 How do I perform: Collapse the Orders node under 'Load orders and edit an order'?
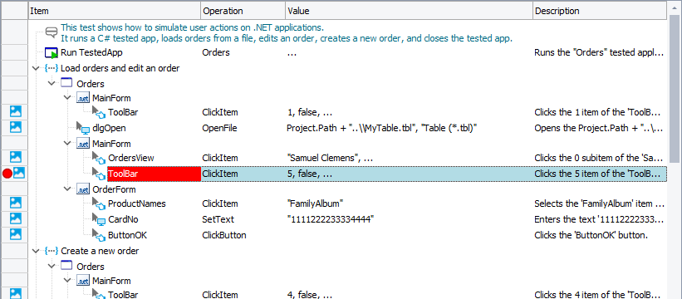point(52,83)
